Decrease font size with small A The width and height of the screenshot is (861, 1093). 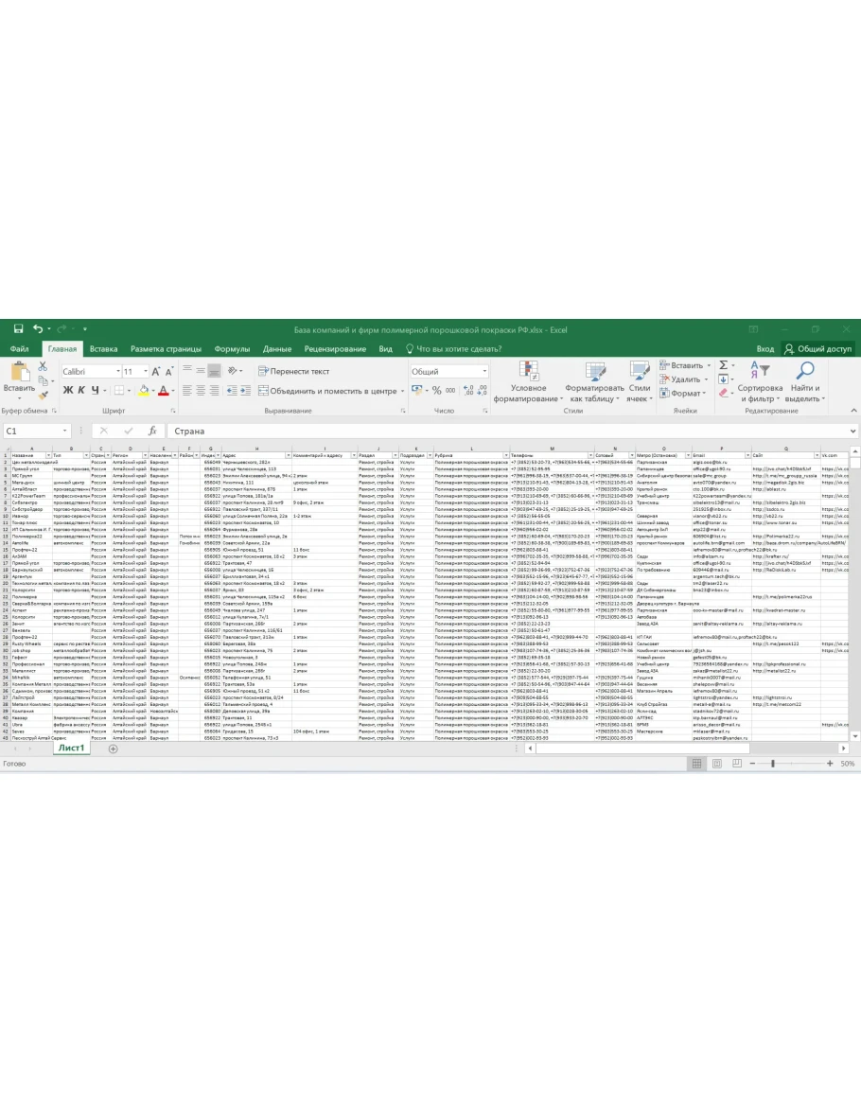pyautogui.click(x=168, y=372)
